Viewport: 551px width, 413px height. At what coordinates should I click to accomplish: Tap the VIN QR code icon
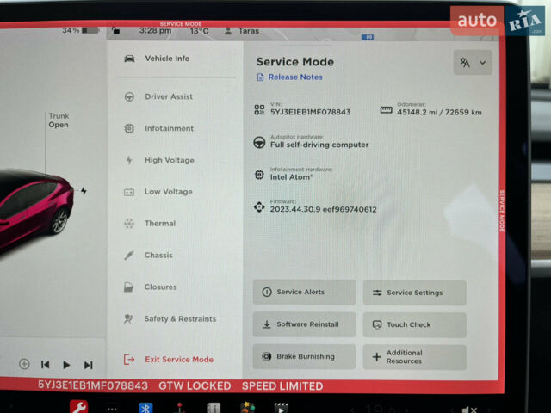(259, 110)
